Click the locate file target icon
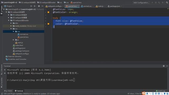169x95 pixels. pos(31,6)
